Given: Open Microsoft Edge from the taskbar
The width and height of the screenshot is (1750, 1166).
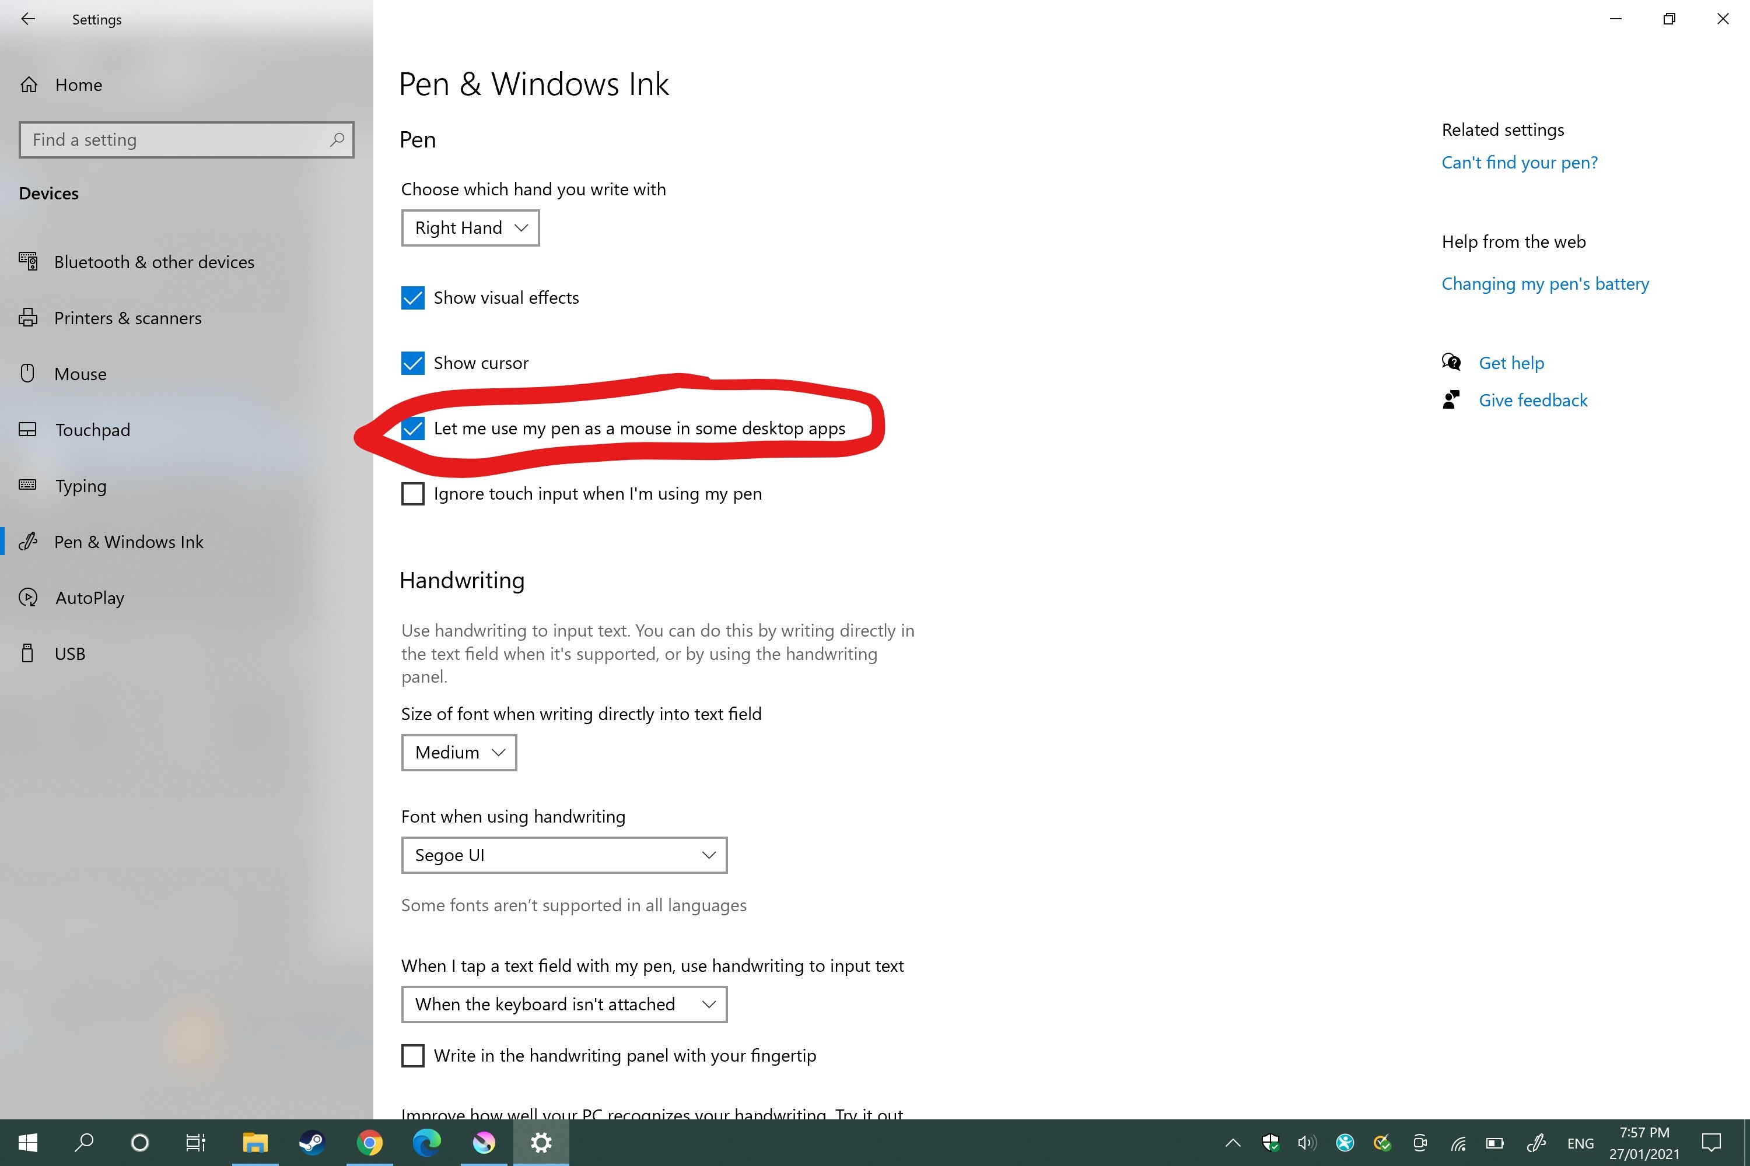Looking at the screenshot, I should coord(426,1142).
